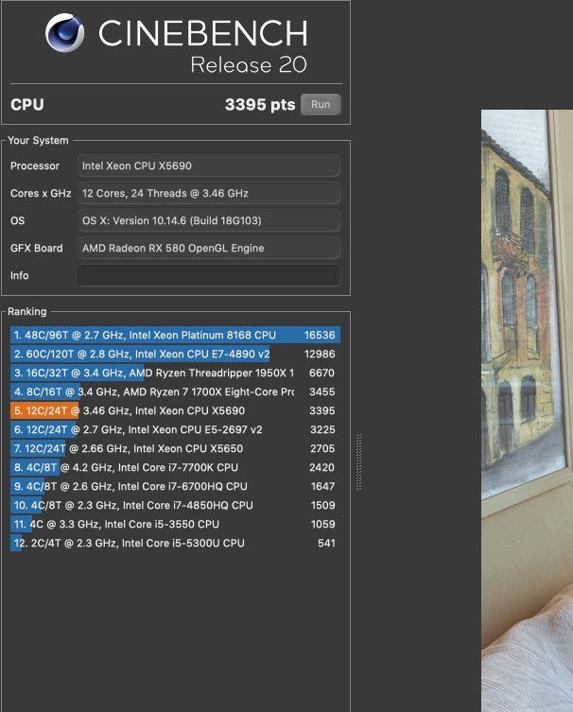Click the OS version field
The image size is (573, 712).
(x=208, y=220)
